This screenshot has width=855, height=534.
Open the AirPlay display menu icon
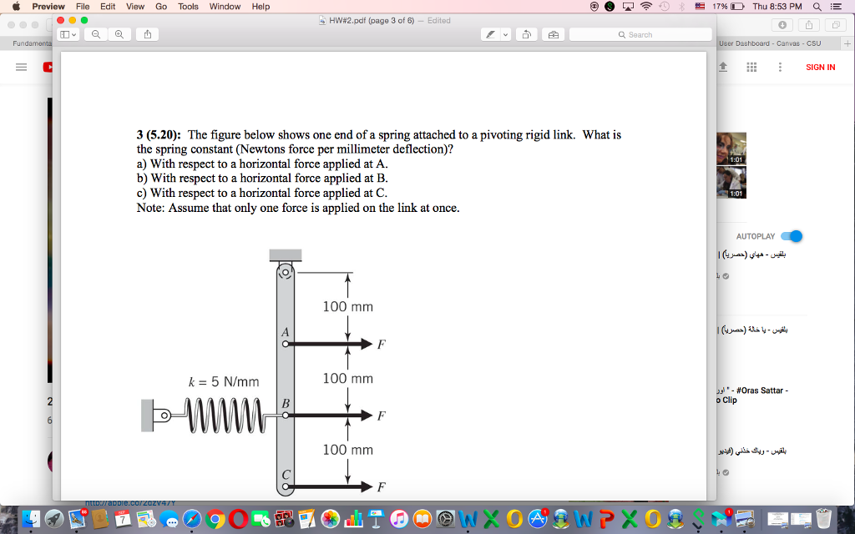click(628, 7)
